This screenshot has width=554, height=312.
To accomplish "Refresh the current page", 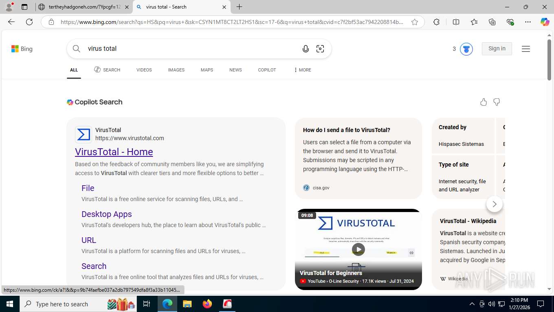I will click(x=29, y=22).
